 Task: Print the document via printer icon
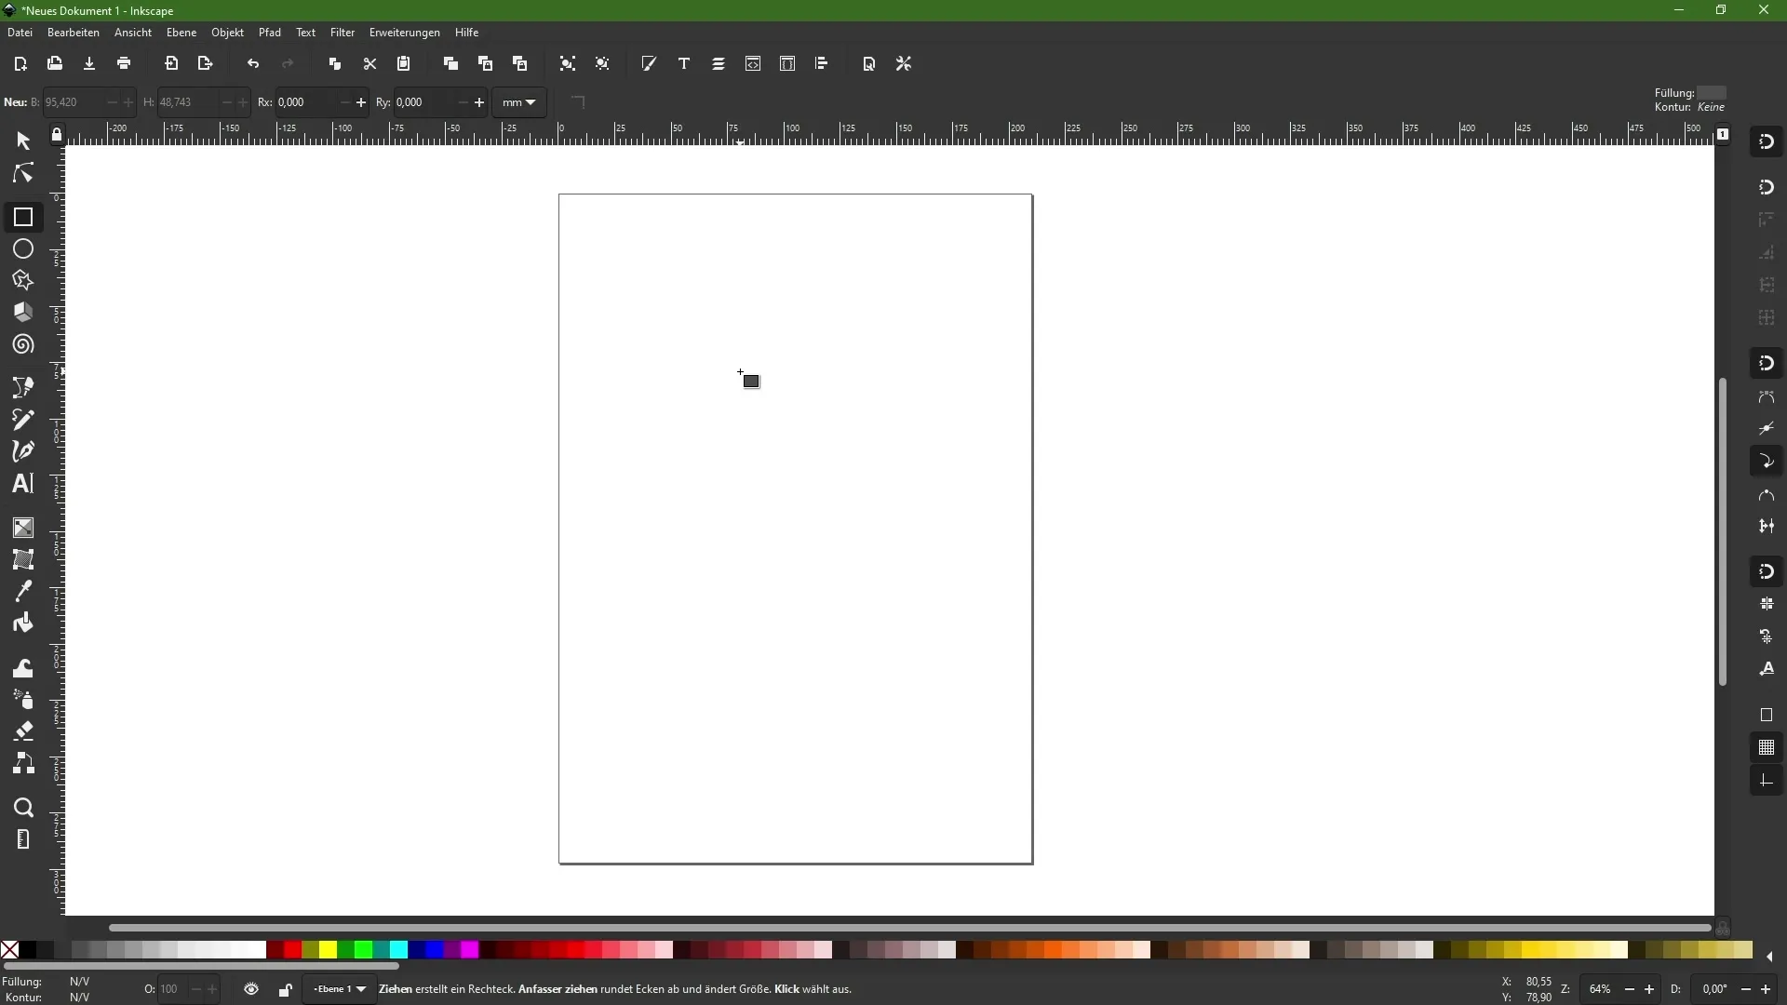tap(124, 64)
